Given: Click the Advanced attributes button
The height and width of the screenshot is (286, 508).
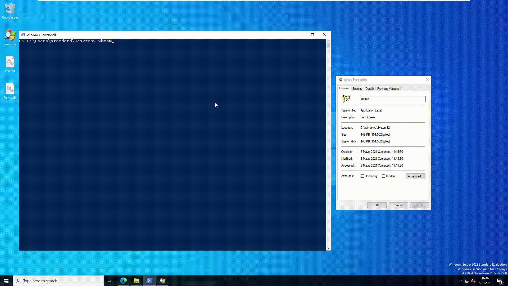Looking at the screenshot, I should (x=415, y=176).
